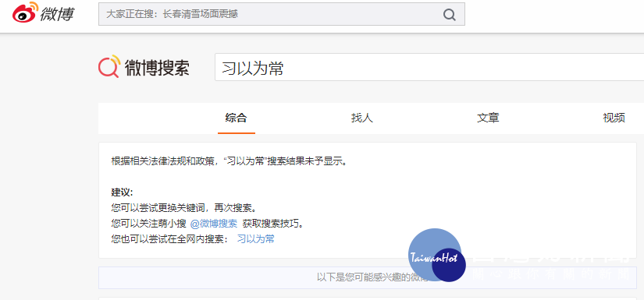Image resolution: width=644 pixels, height=300 pixels.
Task: Switch to the 找人 tab
Action: point(362,118)
